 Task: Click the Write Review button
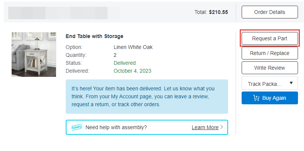tap(269, 68)
